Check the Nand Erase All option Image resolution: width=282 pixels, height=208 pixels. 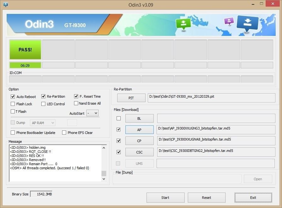76,103
